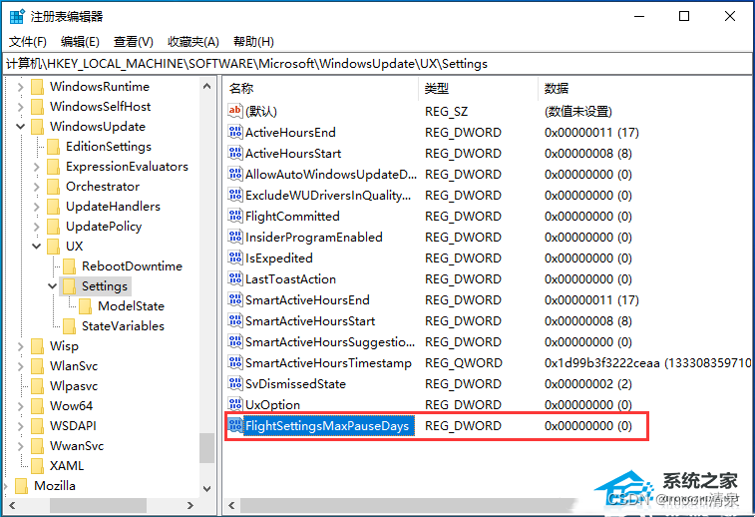Image resolution: width=755 pixels, height=517 pixels.
Task: Click the SvDismissedState data 0x00000002 (2)
Action: coord(587,384)
